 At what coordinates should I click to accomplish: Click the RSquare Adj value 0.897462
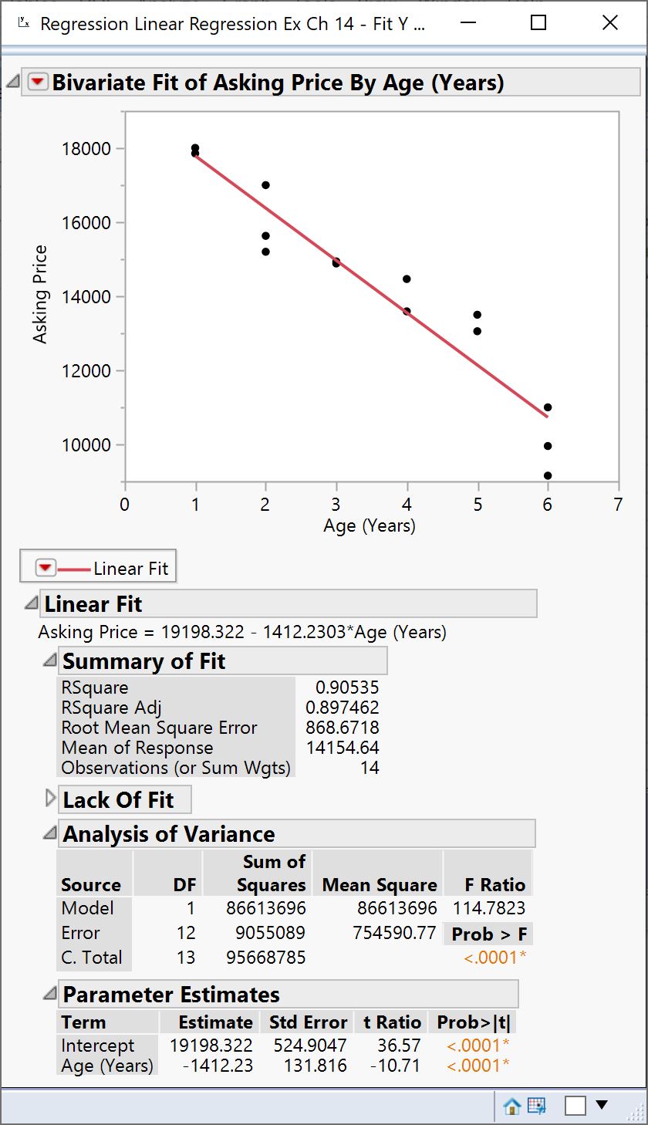[343, 708]
